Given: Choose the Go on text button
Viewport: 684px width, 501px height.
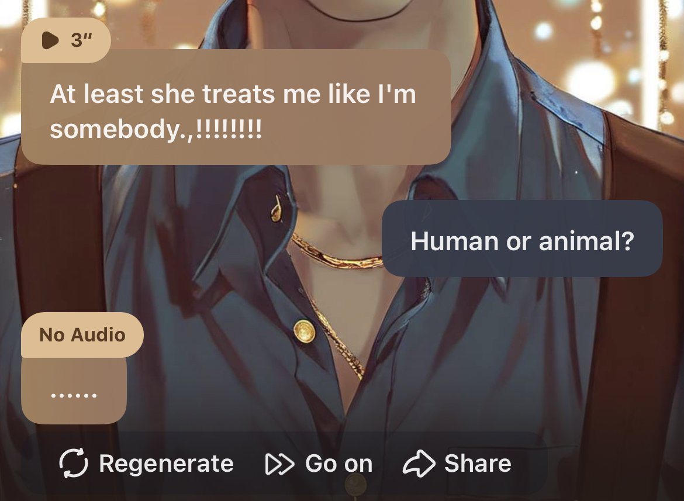Looking at the screenshot, I should tap(339, 463).
